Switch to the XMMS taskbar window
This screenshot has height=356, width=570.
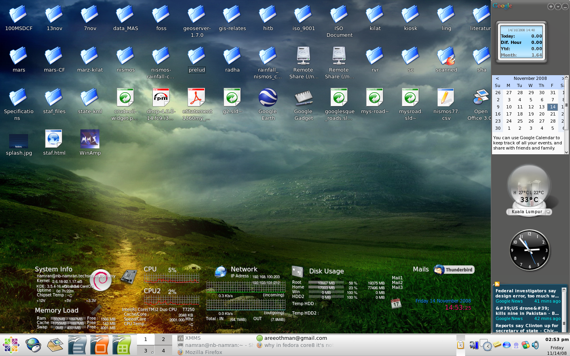193,338
